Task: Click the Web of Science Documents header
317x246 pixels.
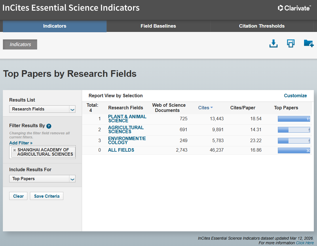Action: tap(169, 108)
